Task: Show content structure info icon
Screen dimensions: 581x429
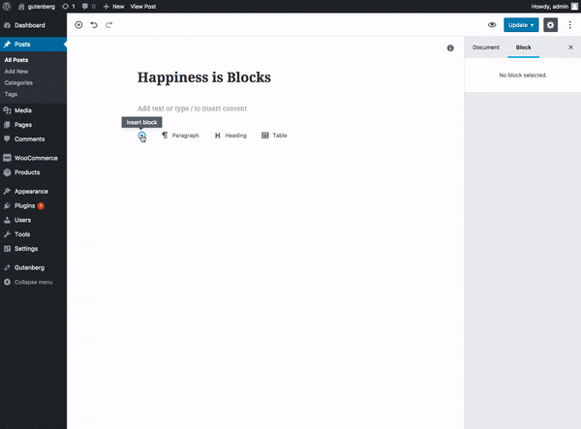Action: [450, 47]
